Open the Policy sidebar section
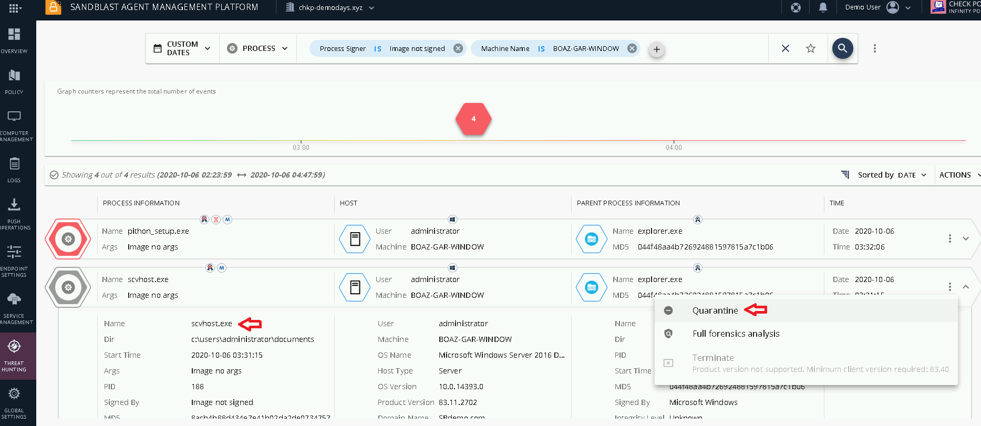 14,81
